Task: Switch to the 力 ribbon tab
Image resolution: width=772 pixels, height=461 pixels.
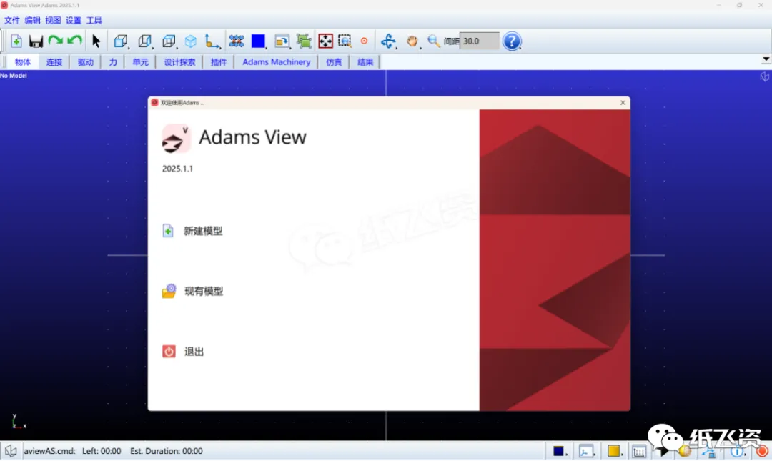Action: coord(113,62)
